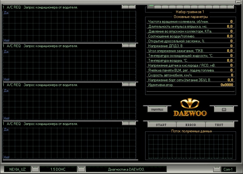243x174 pixels.
Task: Open the waveform signal icon button
Action: (157, 110)
